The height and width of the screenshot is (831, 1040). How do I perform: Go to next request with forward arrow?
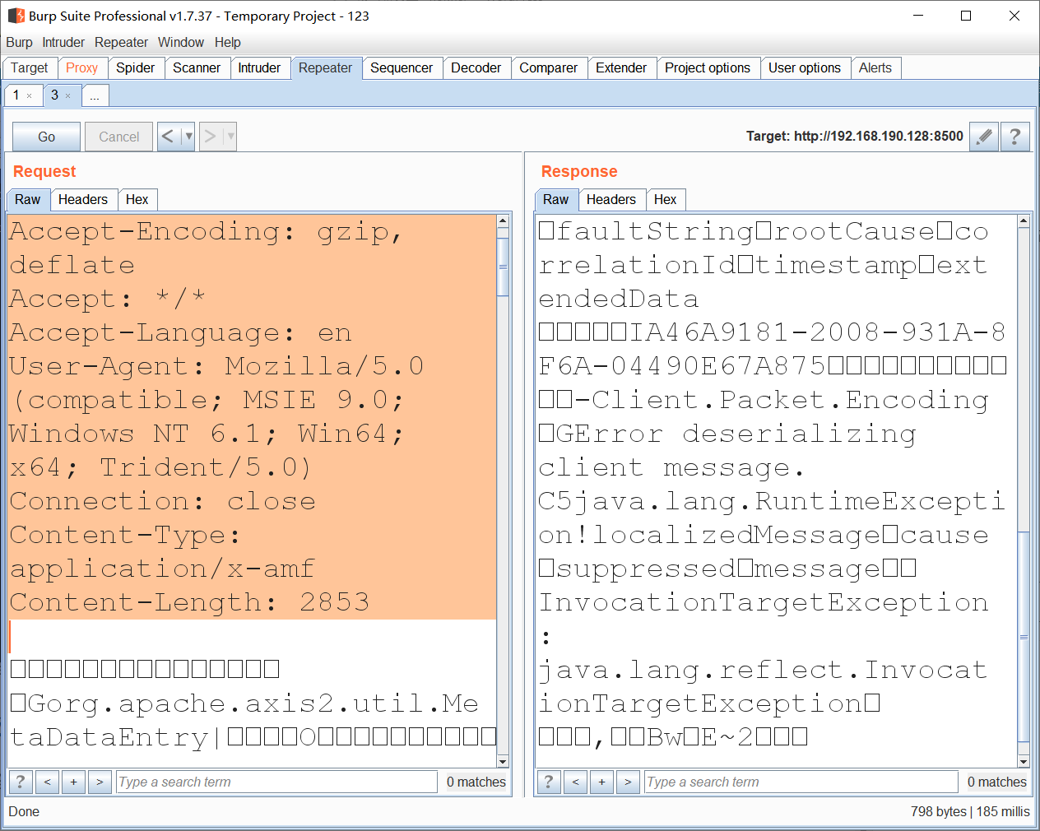(210, 137)
